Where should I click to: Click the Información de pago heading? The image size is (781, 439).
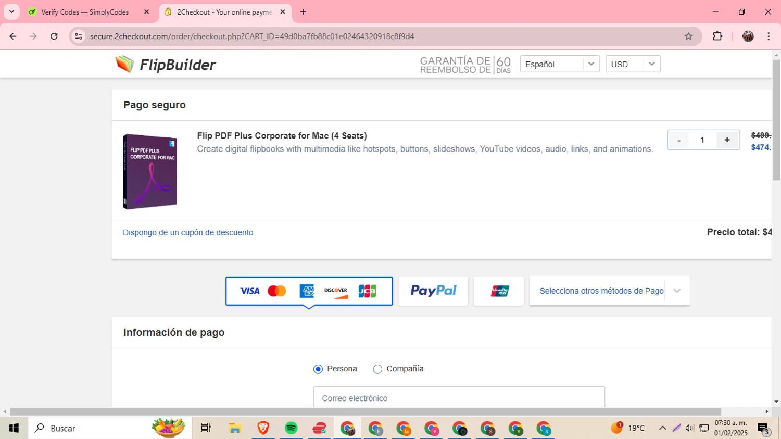point(174,332)
